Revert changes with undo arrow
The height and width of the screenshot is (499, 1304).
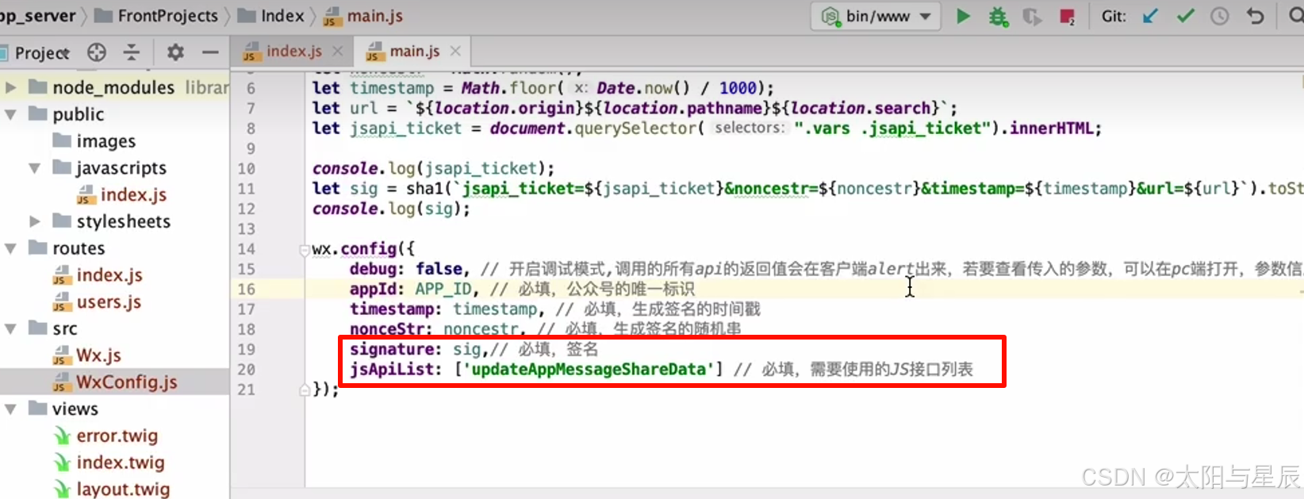pos(1255,16)
